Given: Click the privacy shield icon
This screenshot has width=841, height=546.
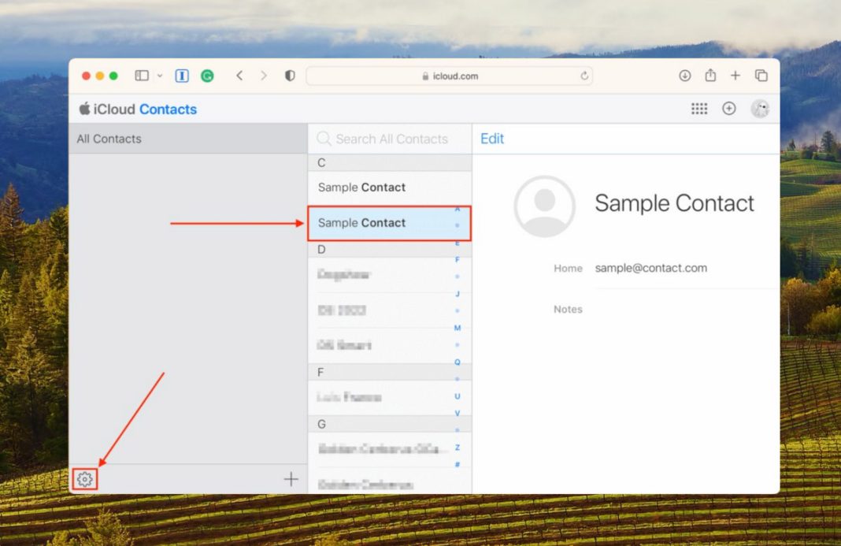Looking at the screenshot, I should 290,76.
